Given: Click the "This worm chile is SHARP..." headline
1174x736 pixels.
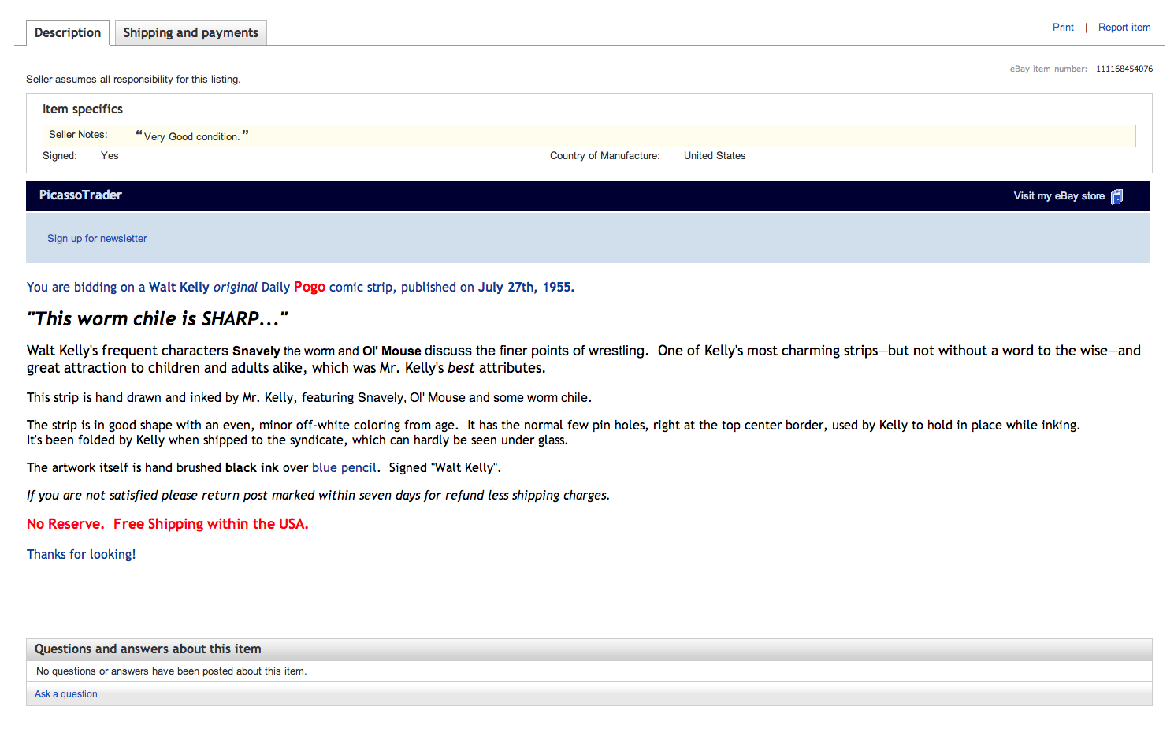Looking at the screenshot, I should [158, 319].
